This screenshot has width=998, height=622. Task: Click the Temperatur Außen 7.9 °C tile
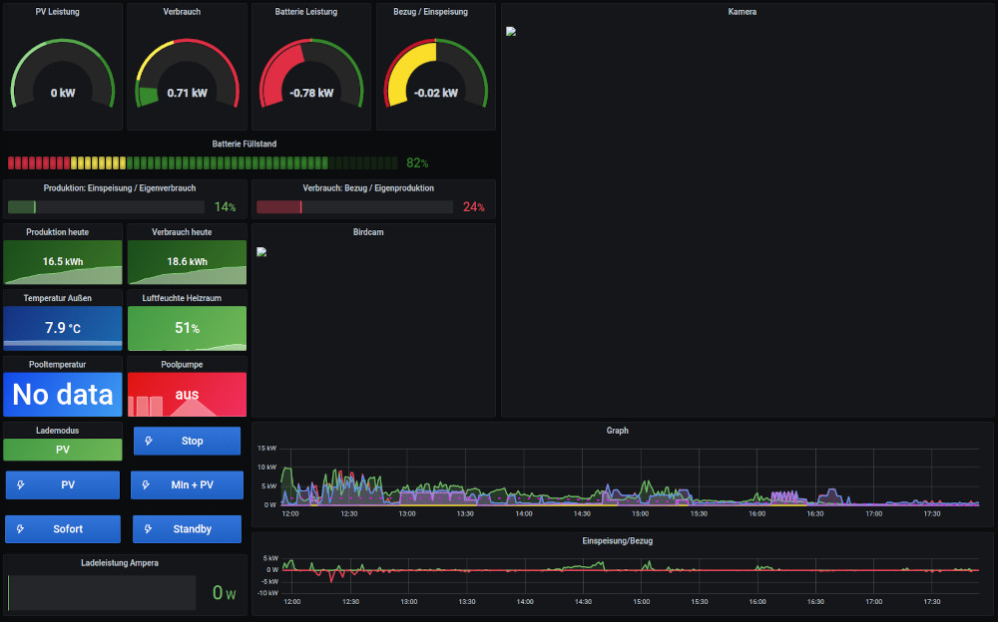[63, 328]
